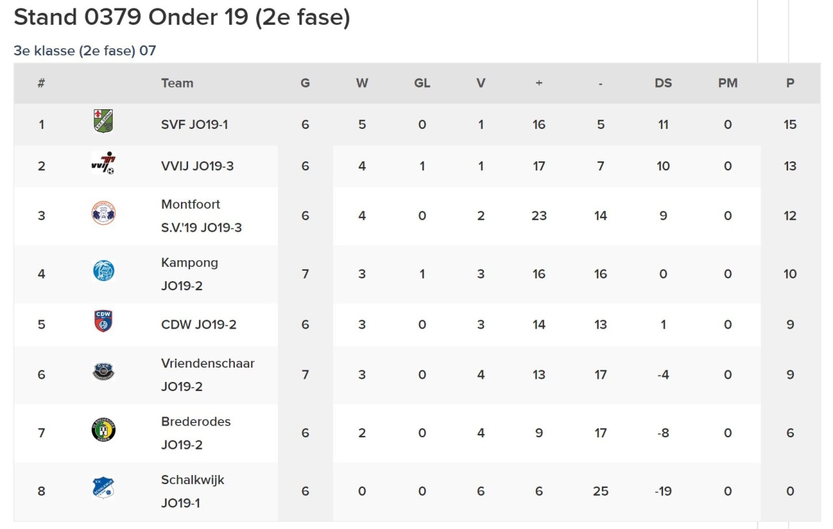Open the CDW club shield icon
This screenshot has height=529, width=833.
[103, 321]
